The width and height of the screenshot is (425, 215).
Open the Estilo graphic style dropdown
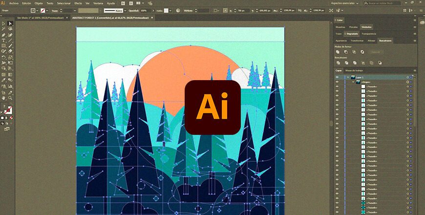[170, 10]
